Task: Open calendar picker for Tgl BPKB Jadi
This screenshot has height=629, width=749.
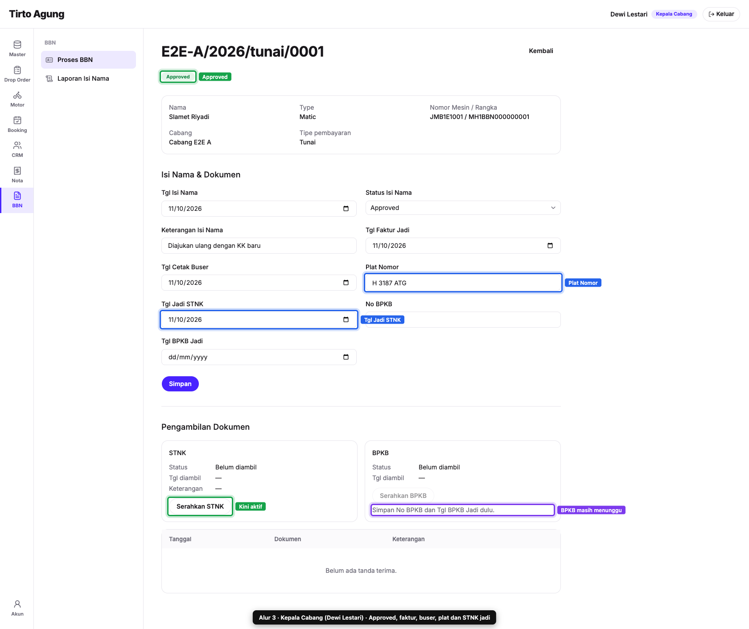Action: [346, 357]
